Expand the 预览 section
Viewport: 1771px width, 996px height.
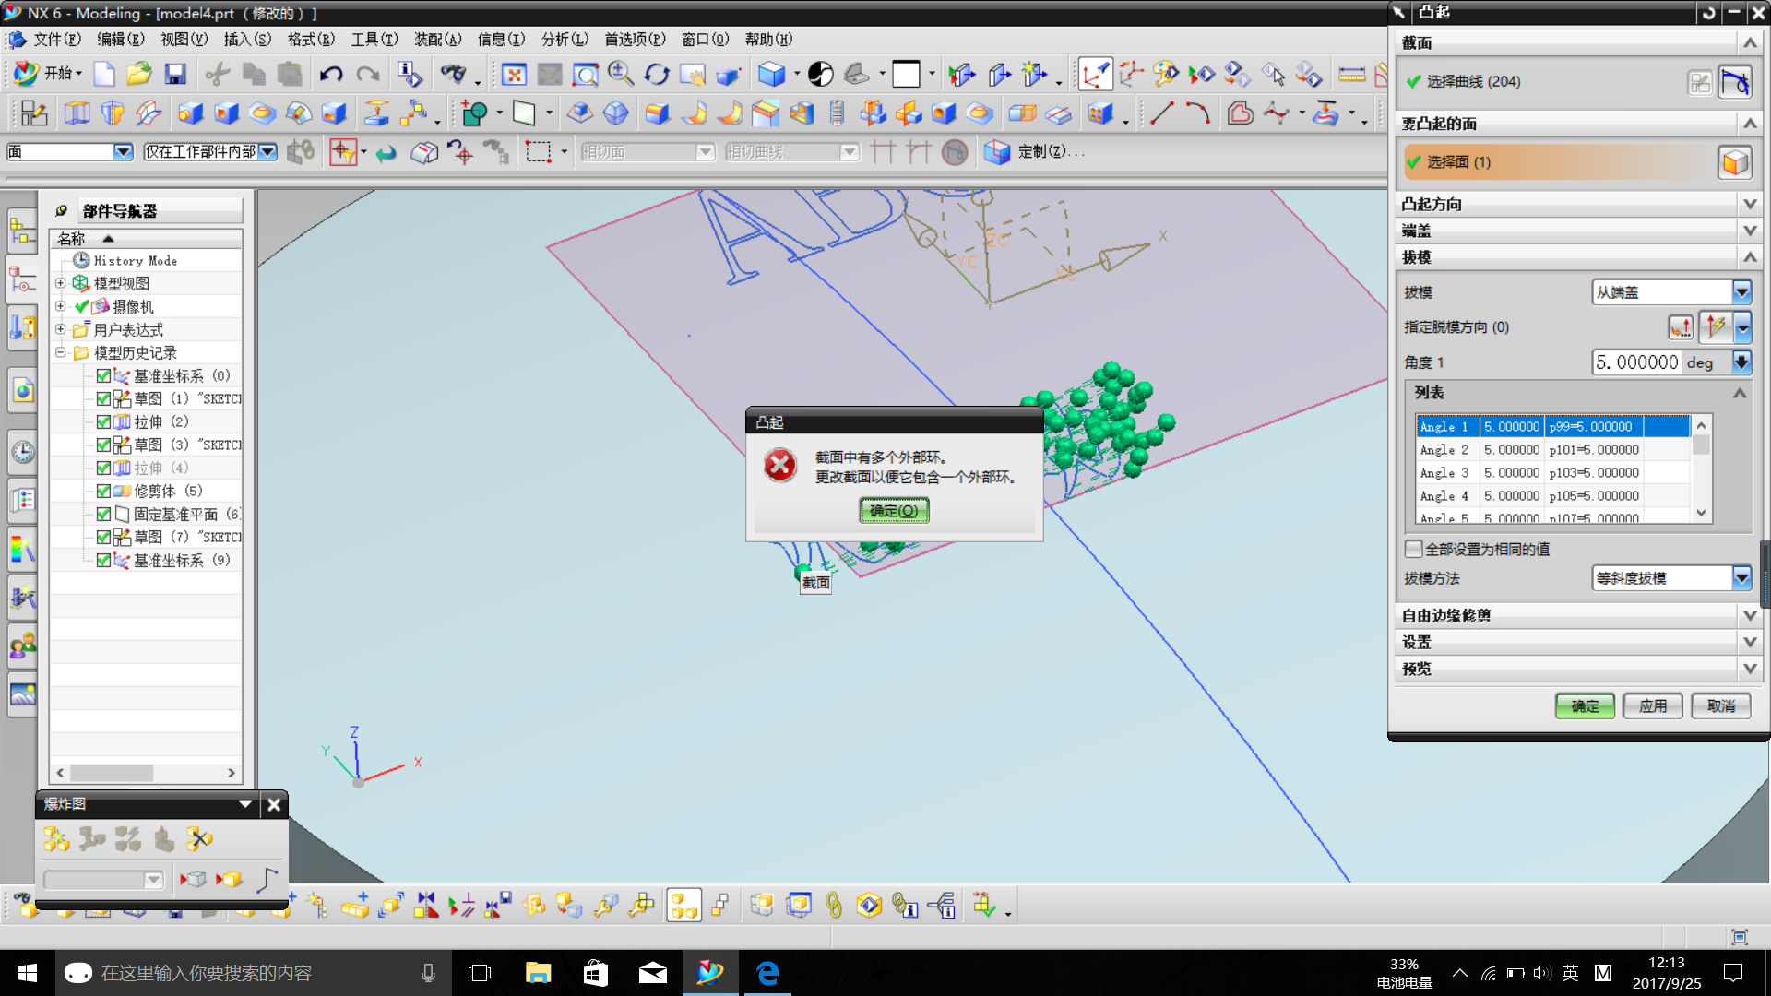point(1579,669)
